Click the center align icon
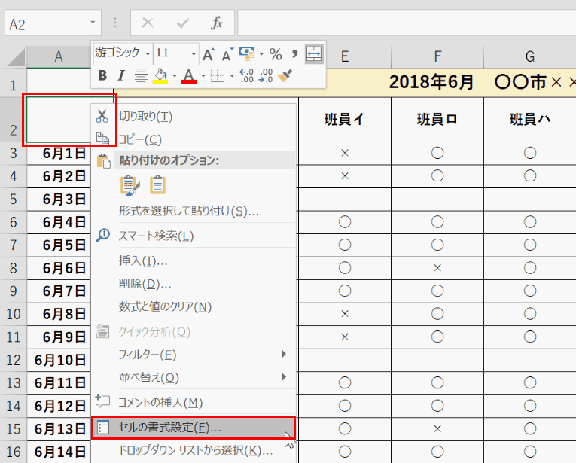This screenshot has height=463, width=576. click(141, 75)
